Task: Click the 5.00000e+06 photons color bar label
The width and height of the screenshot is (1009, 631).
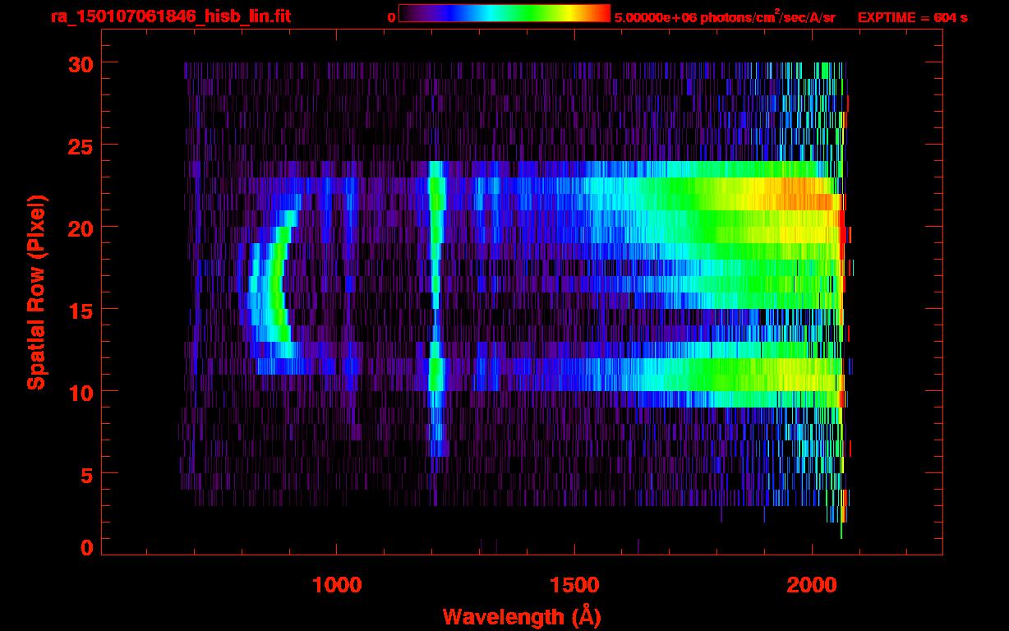Action: [724, 17]
